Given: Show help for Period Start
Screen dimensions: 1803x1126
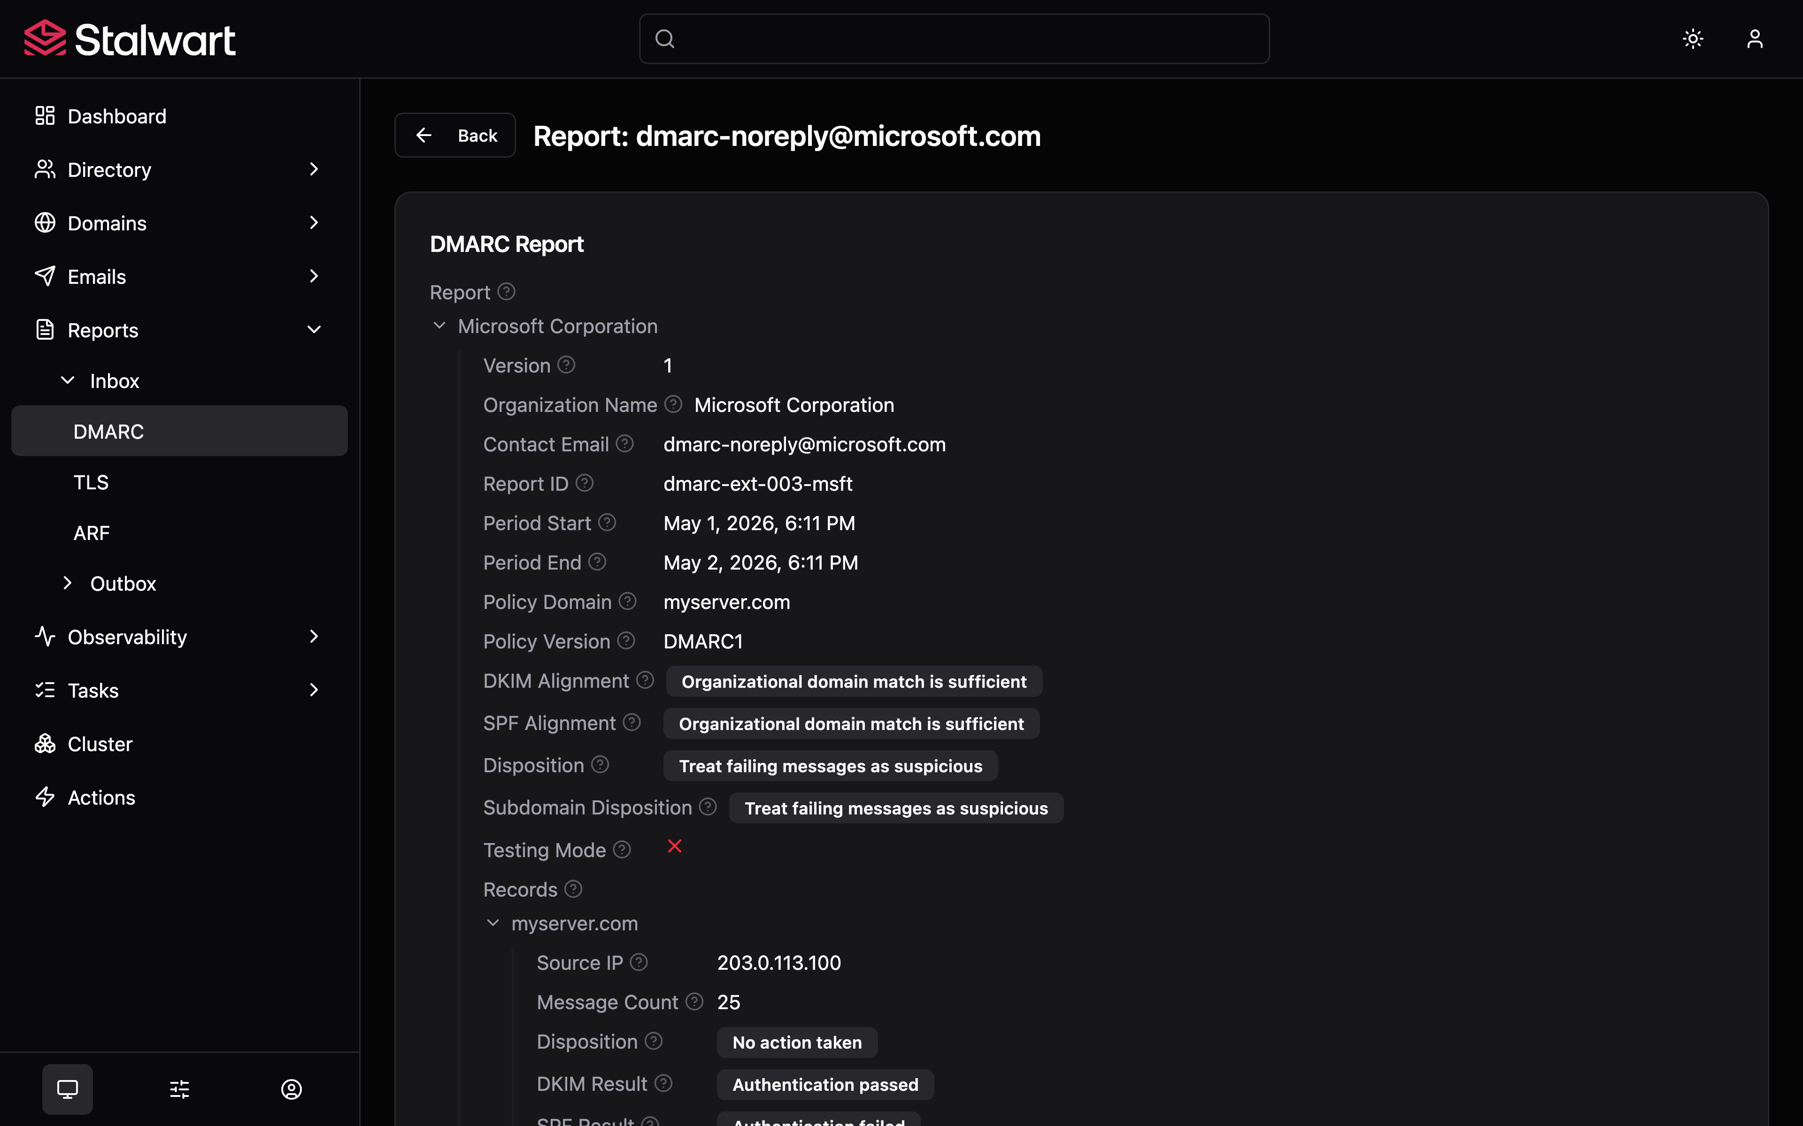Looking at the screenshot, I should click(x=607, y=523).
